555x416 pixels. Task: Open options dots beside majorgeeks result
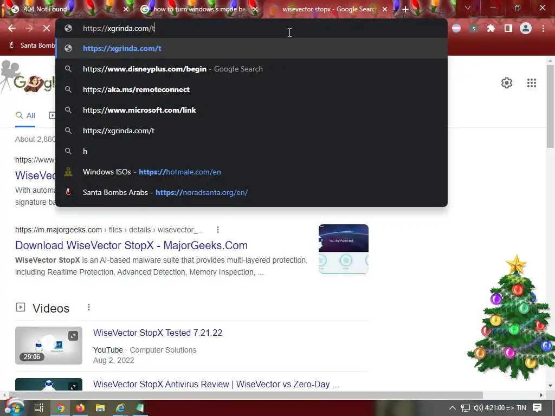[218, 230]
